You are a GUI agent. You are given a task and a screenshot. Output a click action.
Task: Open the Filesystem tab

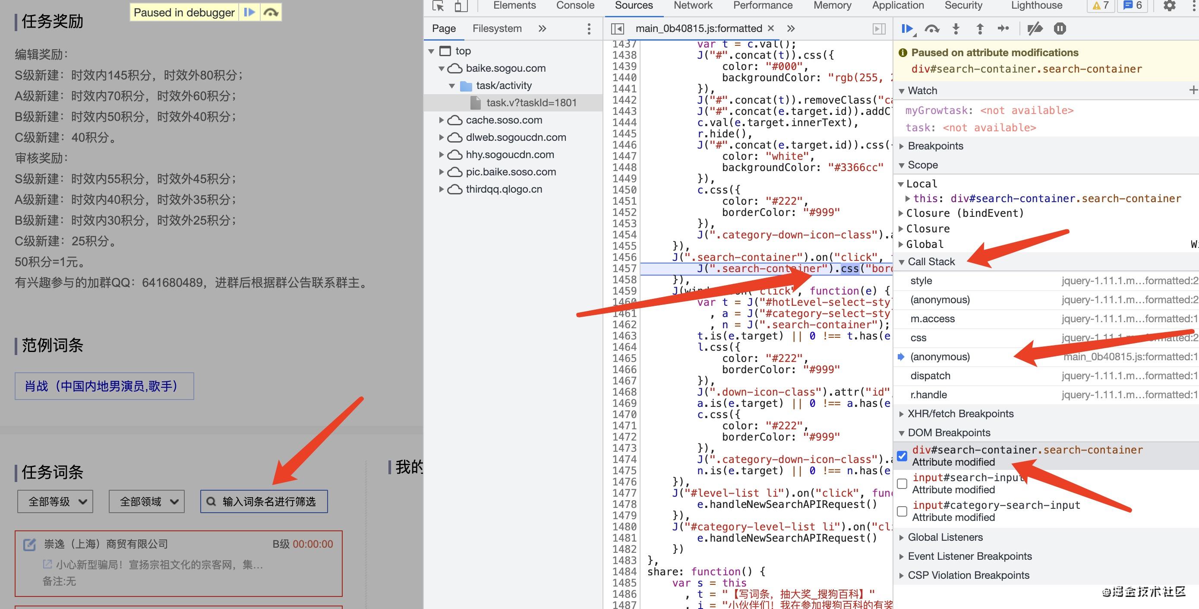coord(497,29)
